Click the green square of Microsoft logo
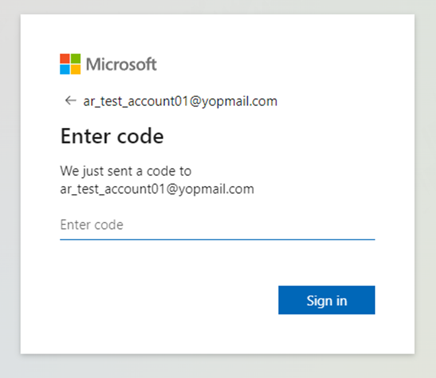This screenshot has height=378, width=436. pyautogui.click(x=76, y=58)
